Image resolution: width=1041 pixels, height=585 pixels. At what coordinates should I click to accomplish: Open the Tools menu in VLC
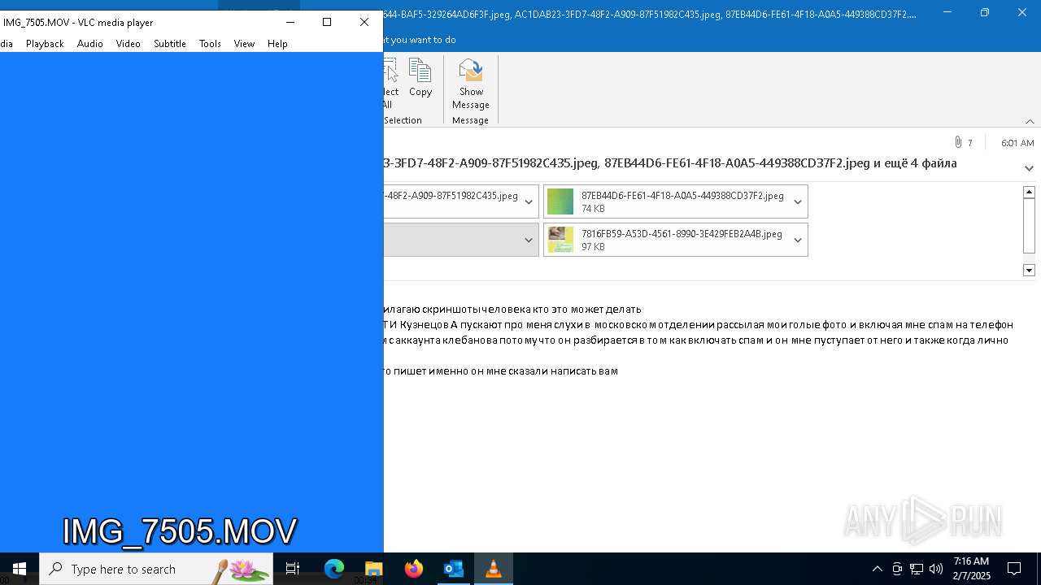(210, 44)
